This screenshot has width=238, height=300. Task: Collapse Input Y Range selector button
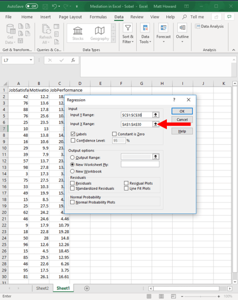pos(156,115)
